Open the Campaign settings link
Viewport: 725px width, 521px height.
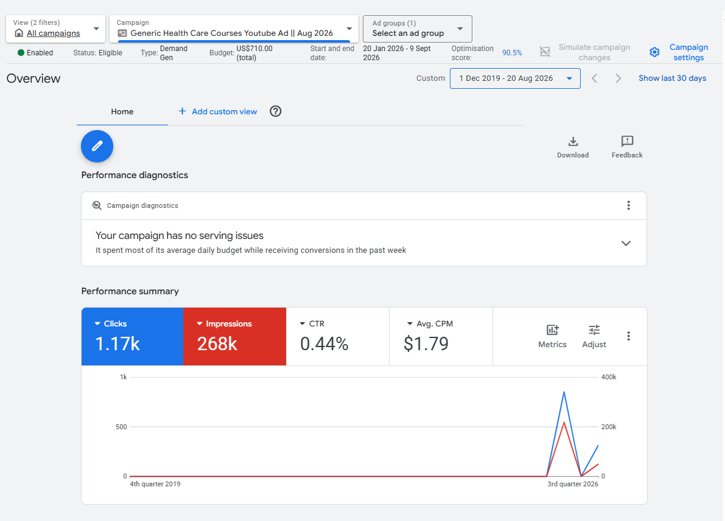tap(688, 52)
